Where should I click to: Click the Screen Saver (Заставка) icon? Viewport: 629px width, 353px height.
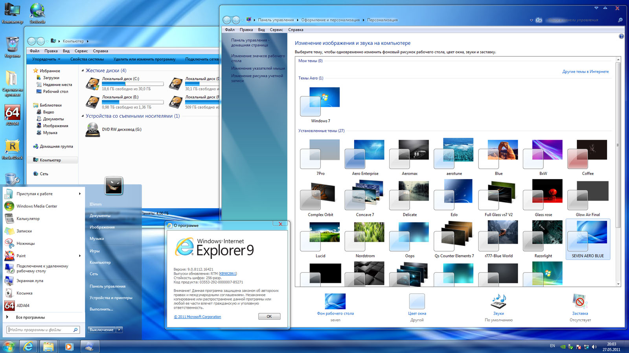pos(580,301)
